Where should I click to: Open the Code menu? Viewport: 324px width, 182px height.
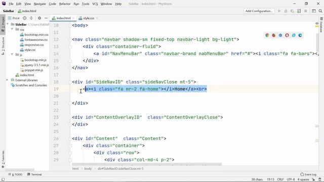coord(52,4)
